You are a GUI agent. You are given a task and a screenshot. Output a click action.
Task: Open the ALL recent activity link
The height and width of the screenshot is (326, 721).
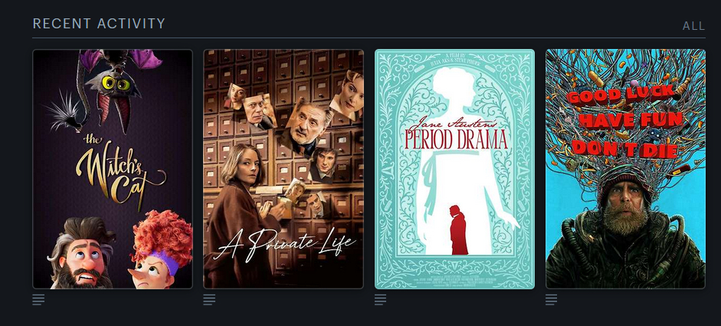[694, 26]
